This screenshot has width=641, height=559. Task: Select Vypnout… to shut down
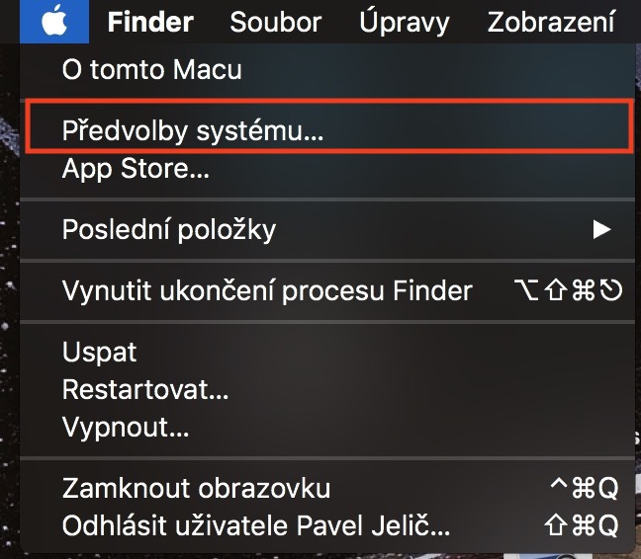[x=126, y=428]
